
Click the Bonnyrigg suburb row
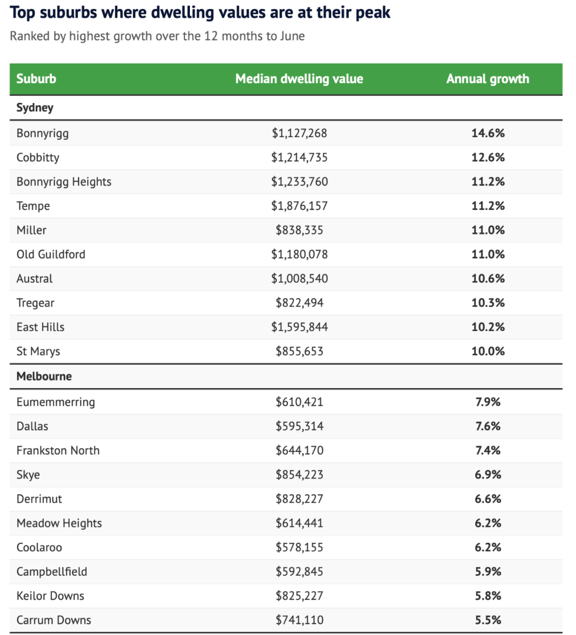[286, 133]
